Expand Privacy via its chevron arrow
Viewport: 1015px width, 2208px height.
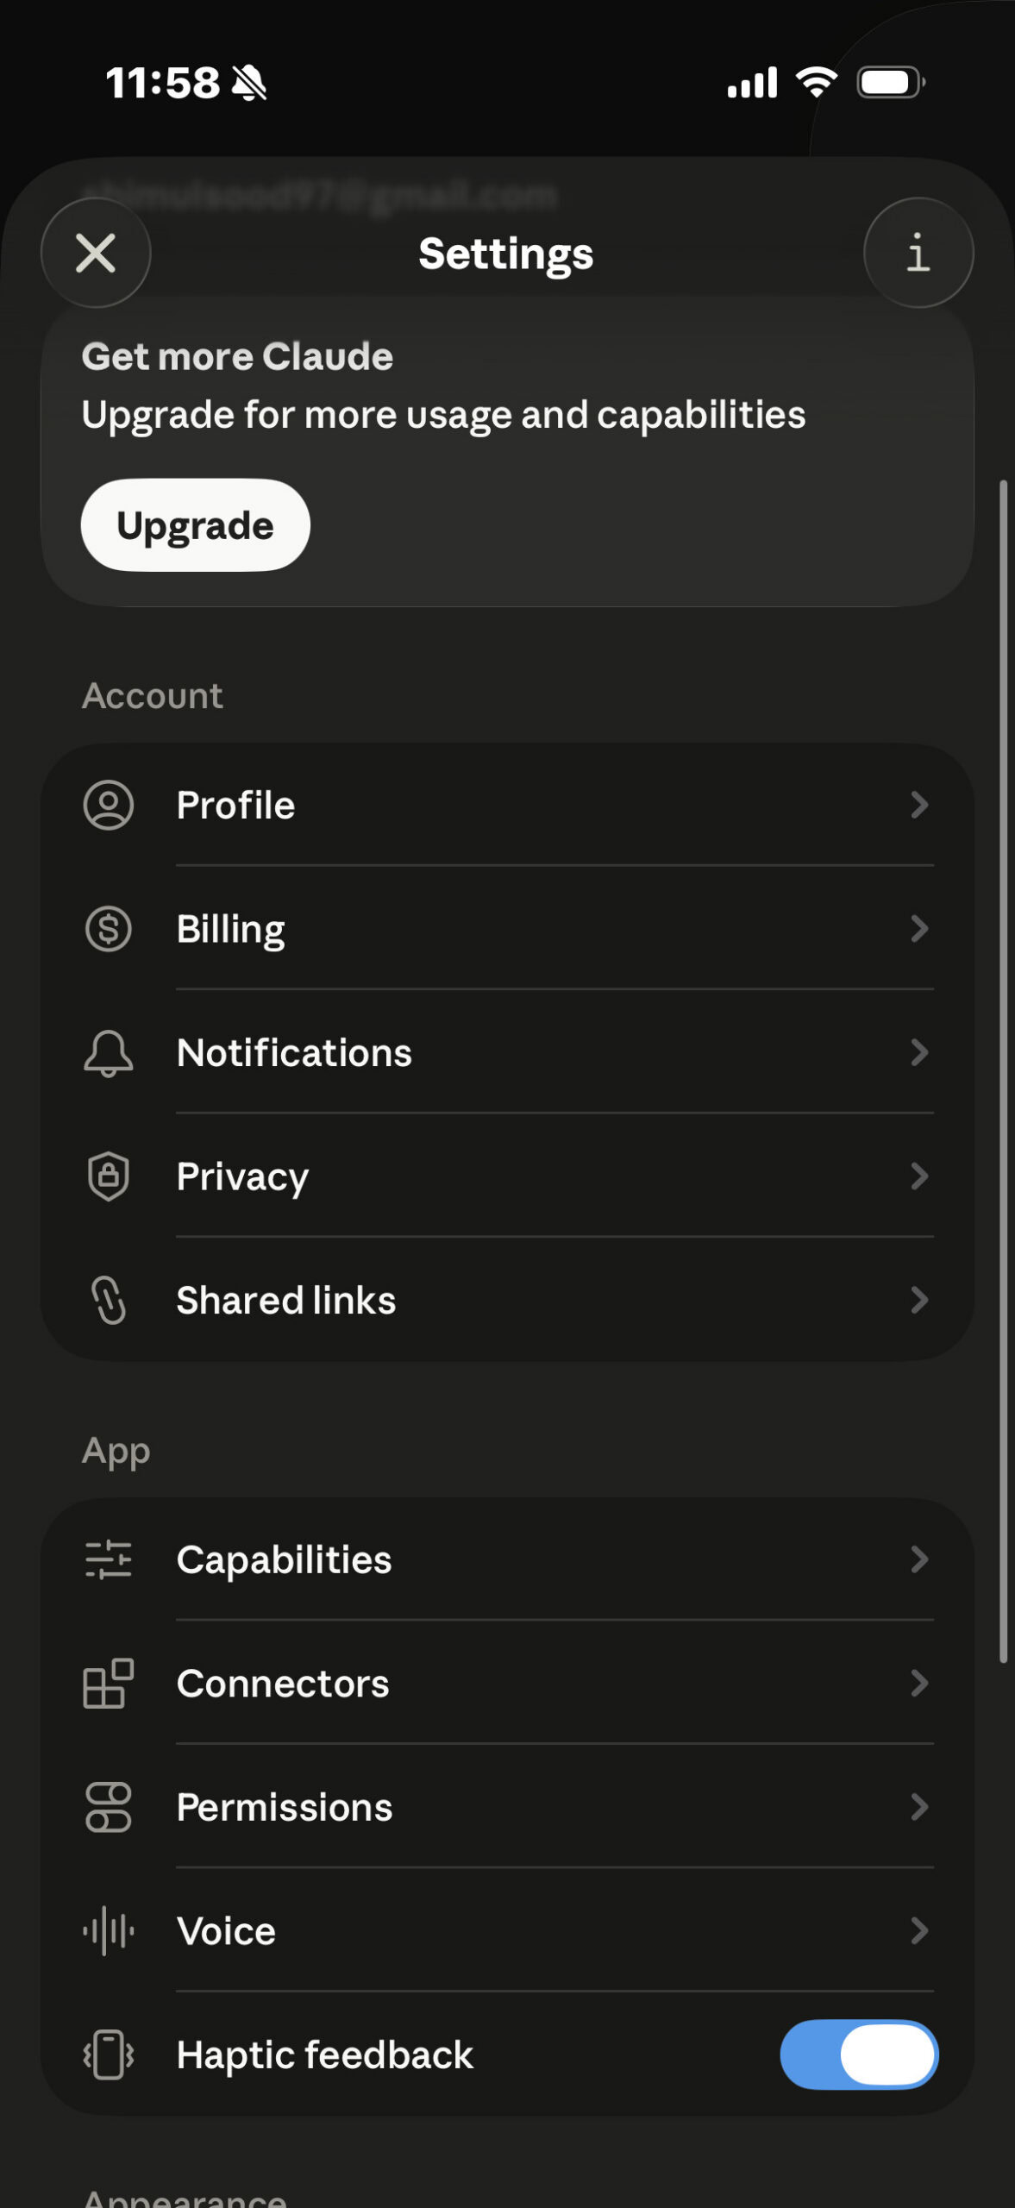click(x=919, y=1176)
